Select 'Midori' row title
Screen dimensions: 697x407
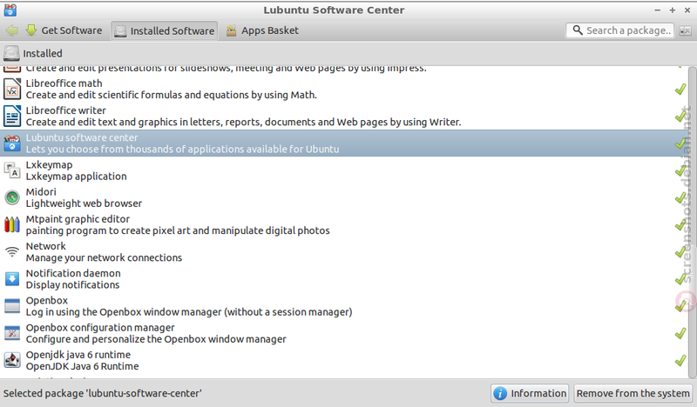[x=41, y=191]
